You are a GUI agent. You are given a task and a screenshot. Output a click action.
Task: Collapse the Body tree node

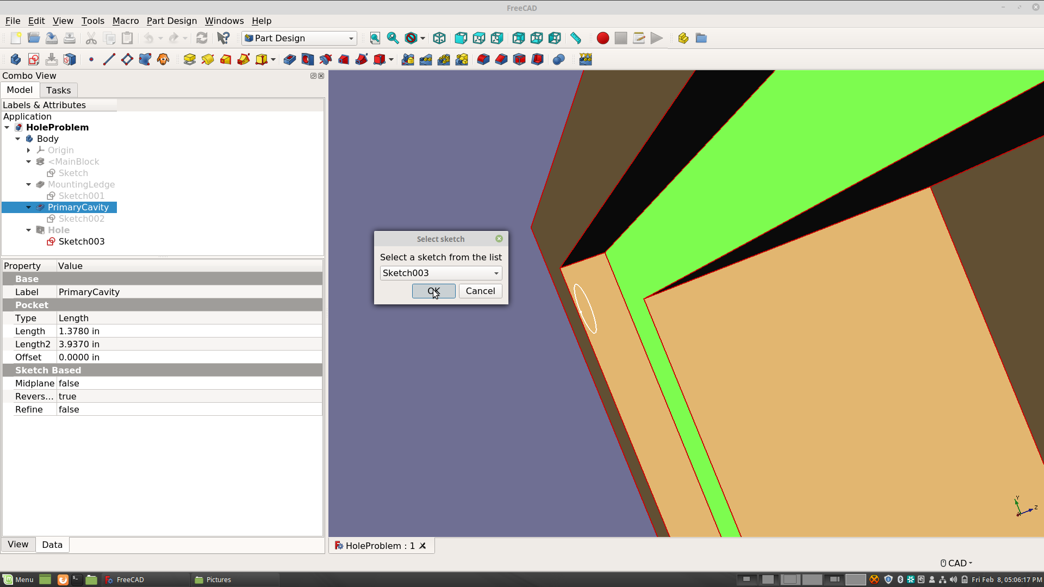point(18,139)
